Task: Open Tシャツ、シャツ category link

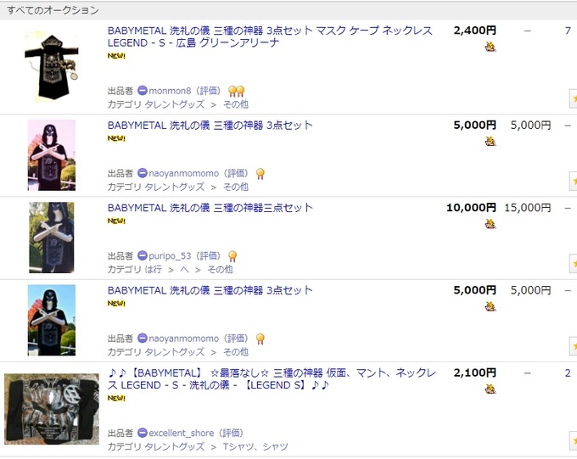Action: (255, 446)
